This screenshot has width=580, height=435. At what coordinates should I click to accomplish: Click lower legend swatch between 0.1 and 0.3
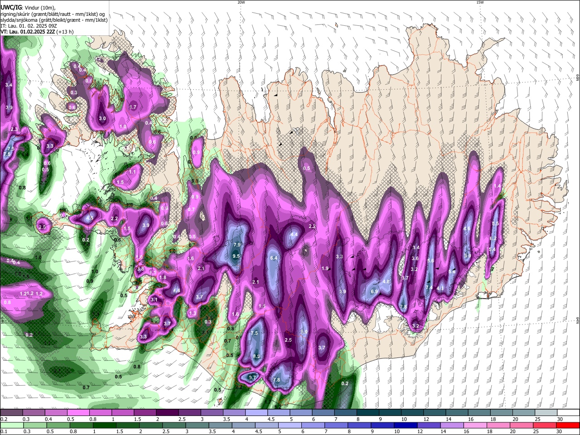(x=11, y=425)
